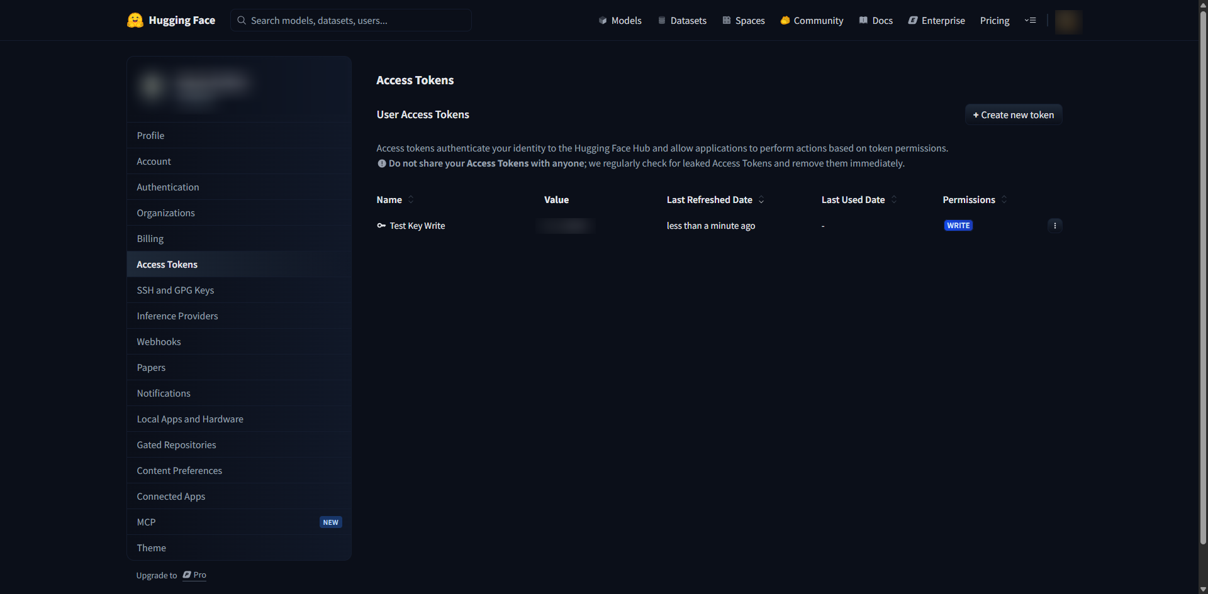Viewport: 1208px width, 594px height.
Task: Open SSH and GPG Keys settings
Action: pyautogui.click(x=239, y=290)
